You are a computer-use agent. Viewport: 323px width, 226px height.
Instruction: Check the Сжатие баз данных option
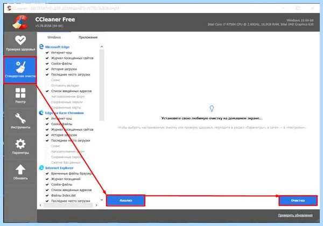[47, 162]
